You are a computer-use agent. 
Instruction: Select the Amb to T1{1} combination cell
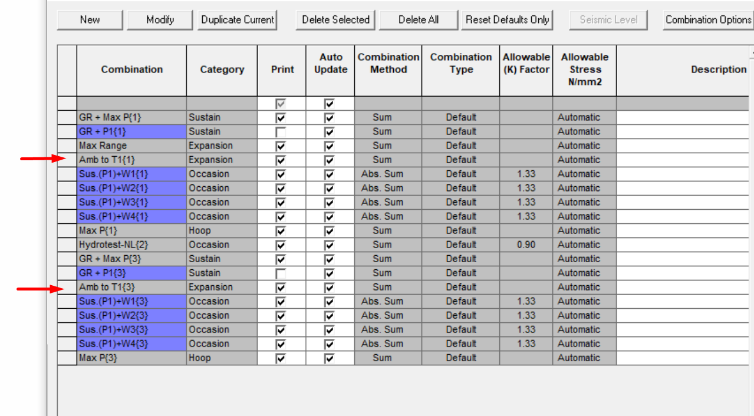pos(131,160)
